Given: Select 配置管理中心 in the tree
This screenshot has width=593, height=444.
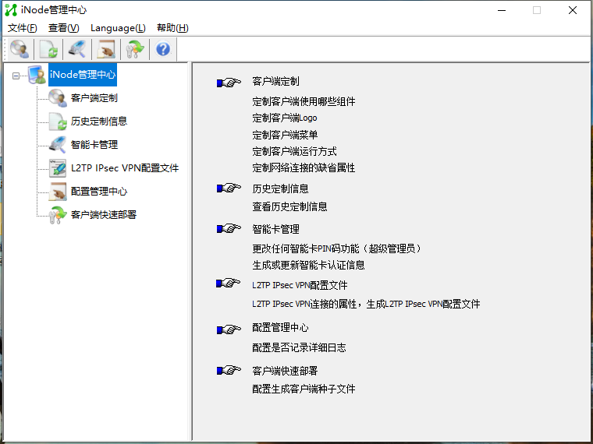Looking at the screenshot, I should pos(99,192).
